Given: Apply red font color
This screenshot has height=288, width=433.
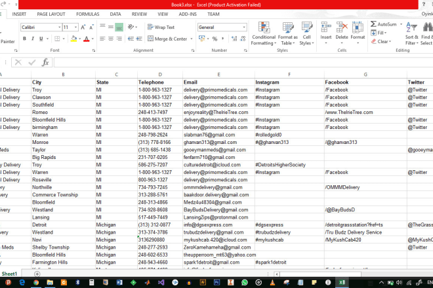Looking at the screenshot, I should pyautogui.click(x=87, y=39).
